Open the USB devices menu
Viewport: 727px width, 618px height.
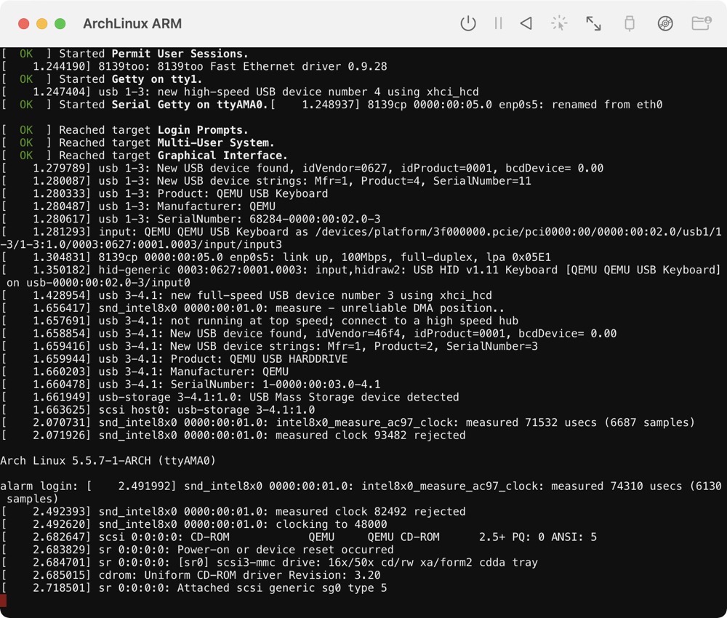pos(630,23)
